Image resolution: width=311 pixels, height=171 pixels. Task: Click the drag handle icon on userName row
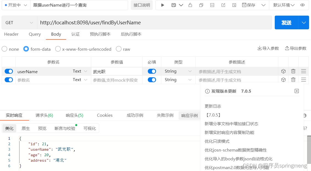coord(303,71)
